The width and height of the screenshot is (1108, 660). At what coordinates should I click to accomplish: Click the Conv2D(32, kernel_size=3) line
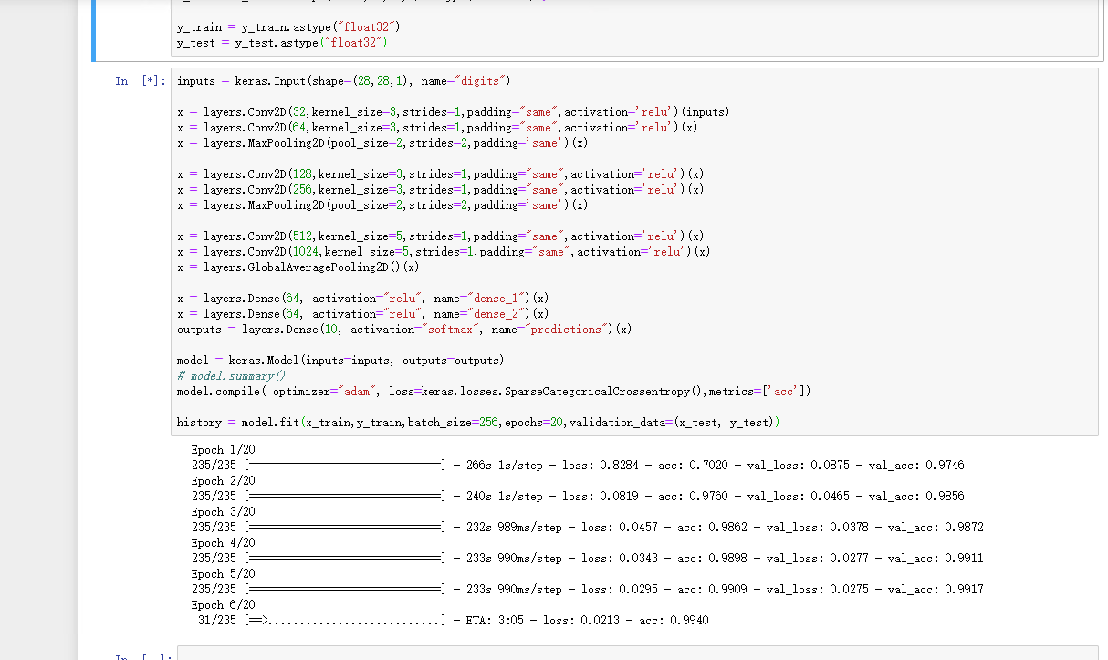click(453, 112)
